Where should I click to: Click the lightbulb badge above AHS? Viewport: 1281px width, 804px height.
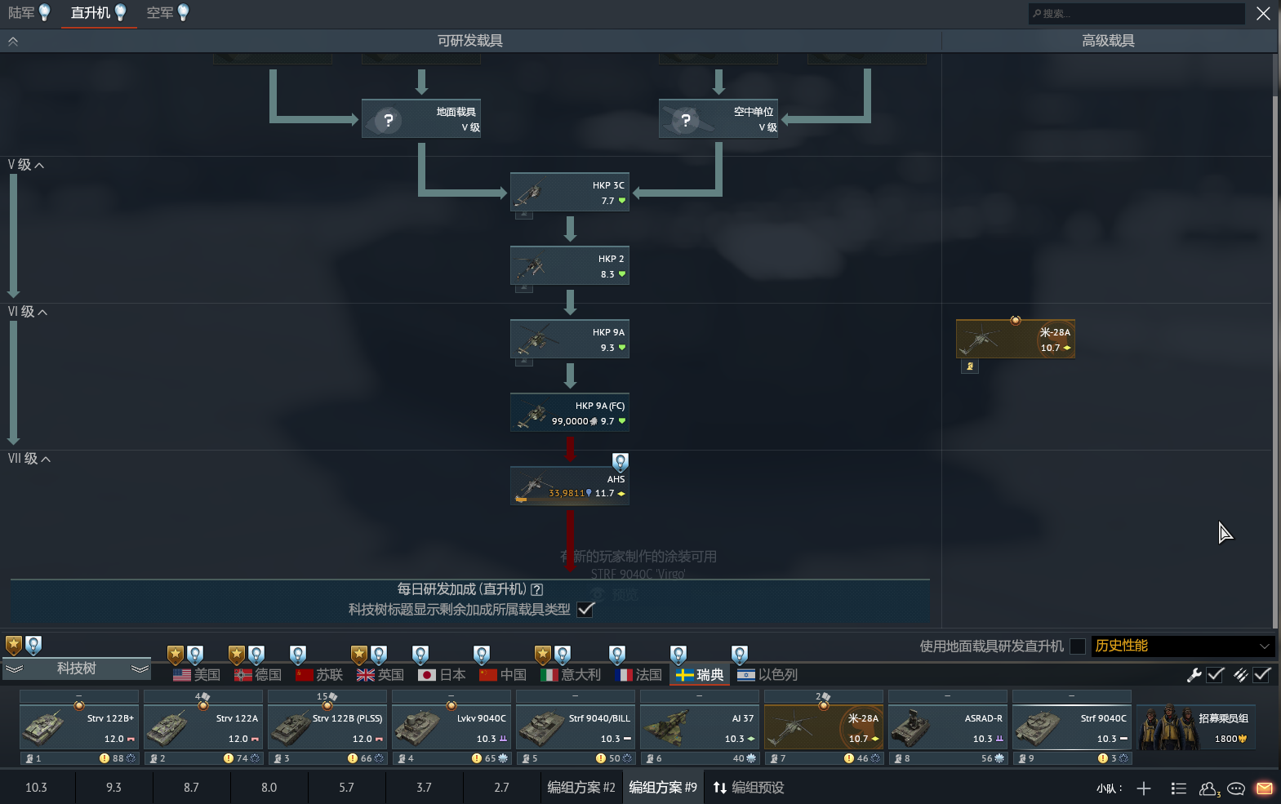tap(620, 462)
